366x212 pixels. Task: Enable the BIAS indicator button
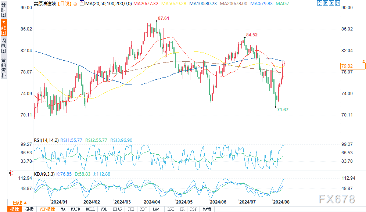tap(118, 209)
